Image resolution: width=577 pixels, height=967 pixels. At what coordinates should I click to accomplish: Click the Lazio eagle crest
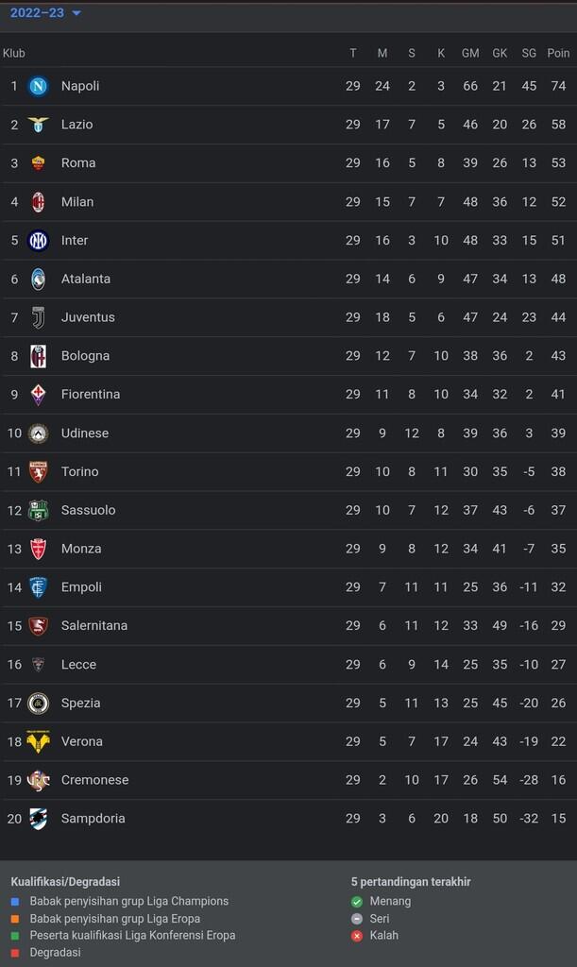click(x=39, y=125)
